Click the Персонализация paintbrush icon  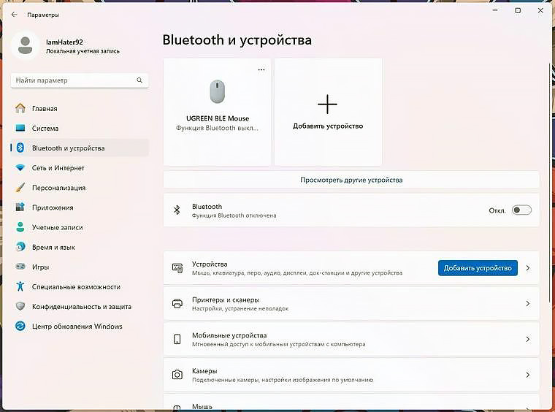click(x=20, y=188)
